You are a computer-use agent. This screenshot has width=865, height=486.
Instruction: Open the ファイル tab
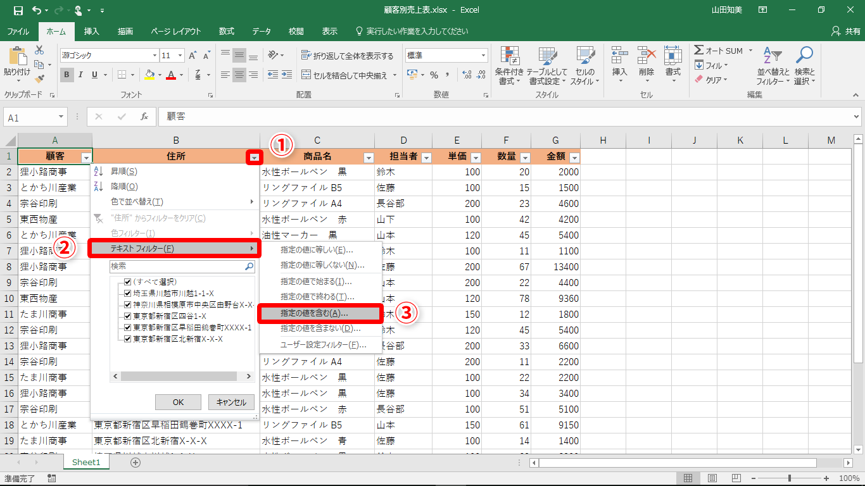[x=18, y=31]
